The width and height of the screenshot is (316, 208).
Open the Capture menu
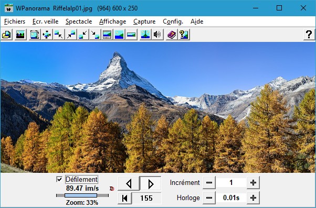coord(144,21)
